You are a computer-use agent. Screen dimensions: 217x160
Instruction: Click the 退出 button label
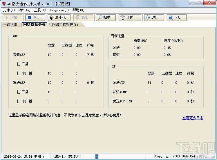pos(155,17)
